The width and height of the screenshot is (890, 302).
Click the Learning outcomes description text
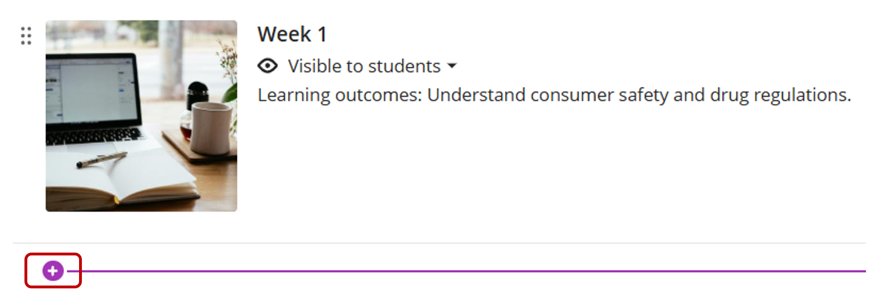pyautogui.click(x=554, y=95)
